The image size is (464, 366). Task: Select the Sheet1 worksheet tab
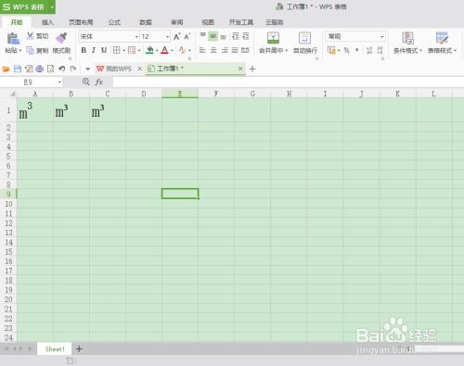point(55,349)
